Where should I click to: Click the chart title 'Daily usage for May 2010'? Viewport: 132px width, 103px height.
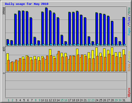pyautogui.click(x=27, y=4)
